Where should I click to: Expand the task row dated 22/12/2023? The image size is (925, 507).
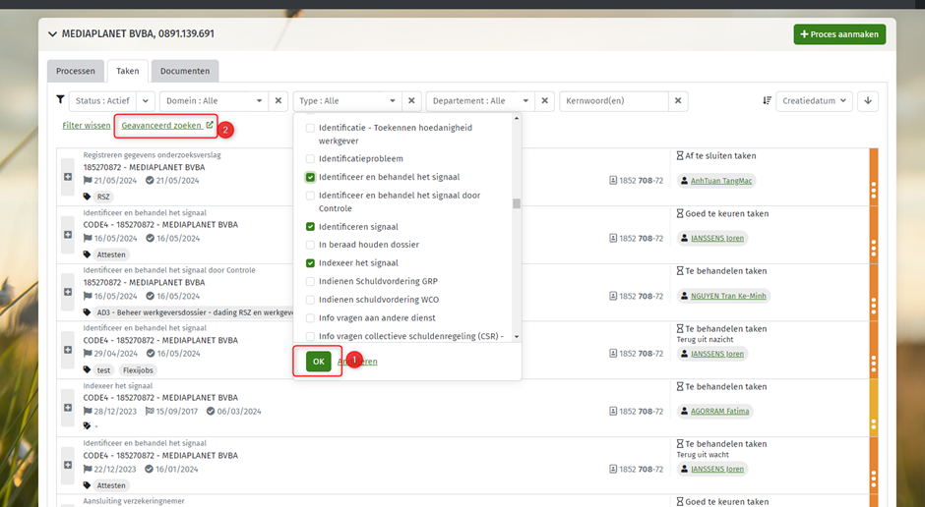68,465
